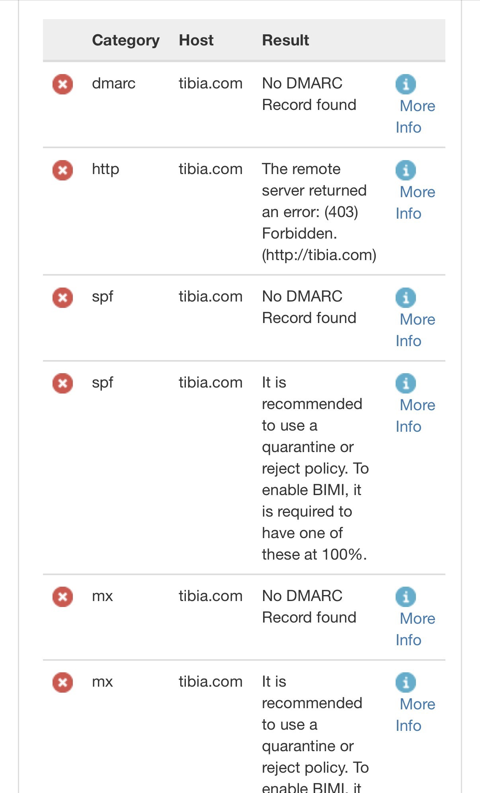Click red error icon in last mx row

click(62, 682)
